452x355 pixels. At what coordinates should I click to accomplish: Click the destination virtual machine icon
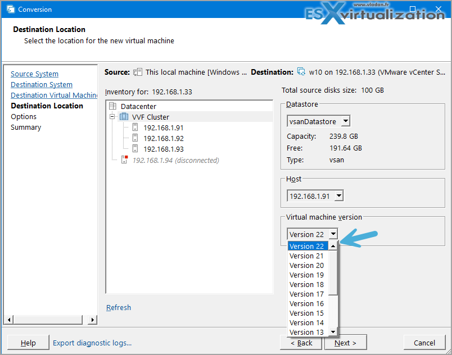click(x=301, y=72)
